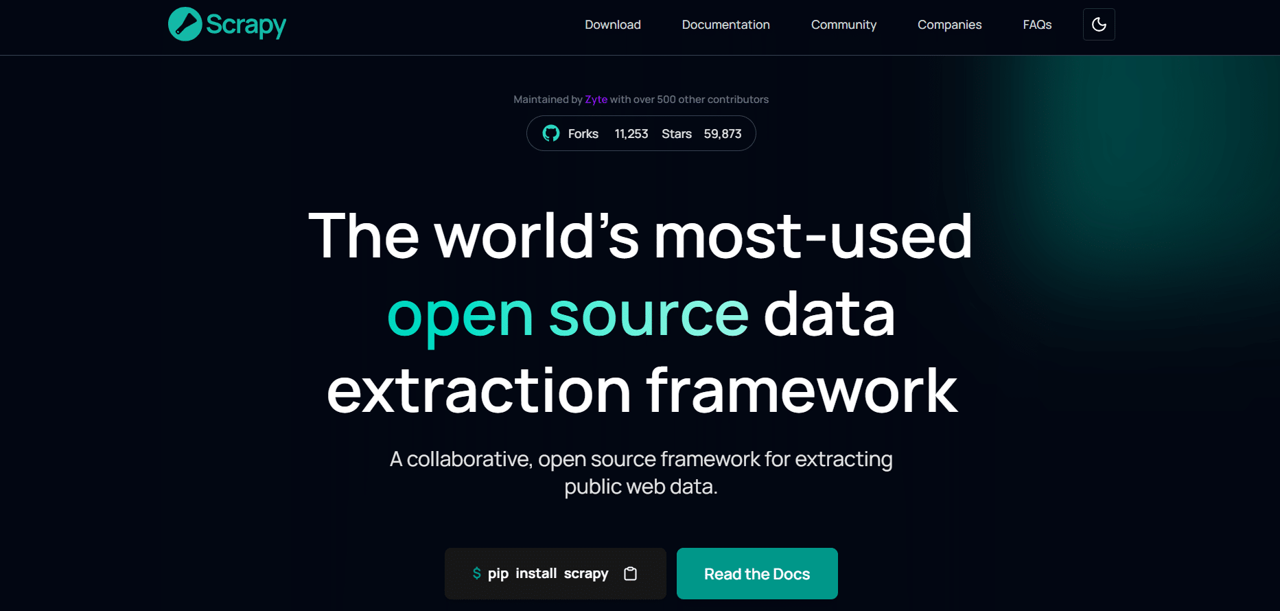Open the Companies nav item

point(950,25)
